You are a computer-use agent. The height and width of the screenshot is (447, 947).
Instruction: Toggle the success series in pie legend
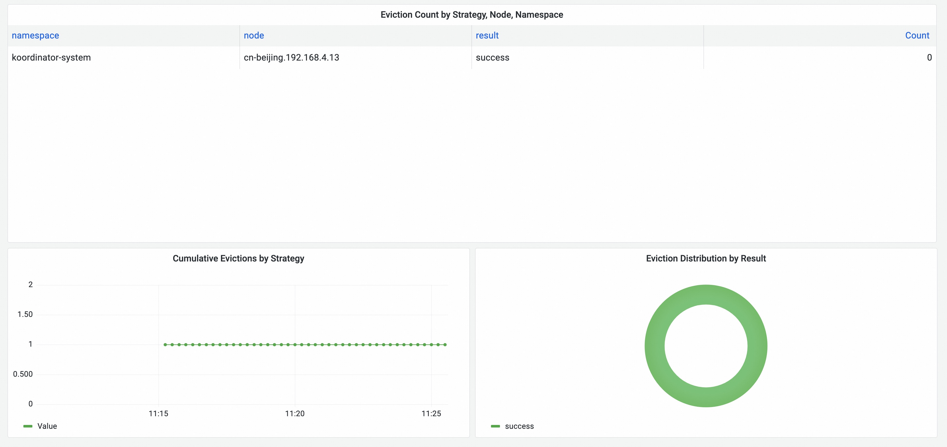click(519, 426)
